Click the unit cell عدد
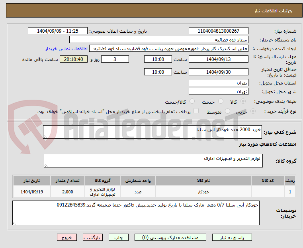The image size is (303, 248). [x=138, y=192]
